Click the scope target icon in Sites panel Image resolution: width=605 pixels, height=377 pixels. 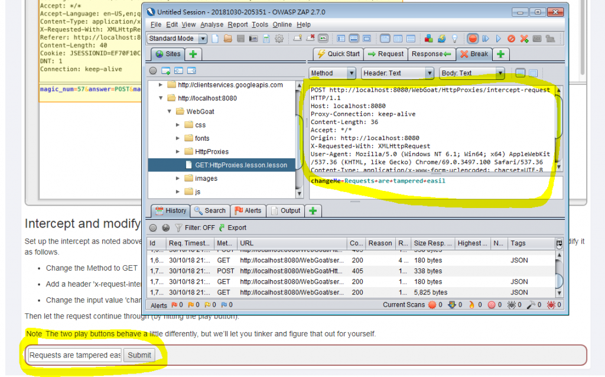(153, 71)
